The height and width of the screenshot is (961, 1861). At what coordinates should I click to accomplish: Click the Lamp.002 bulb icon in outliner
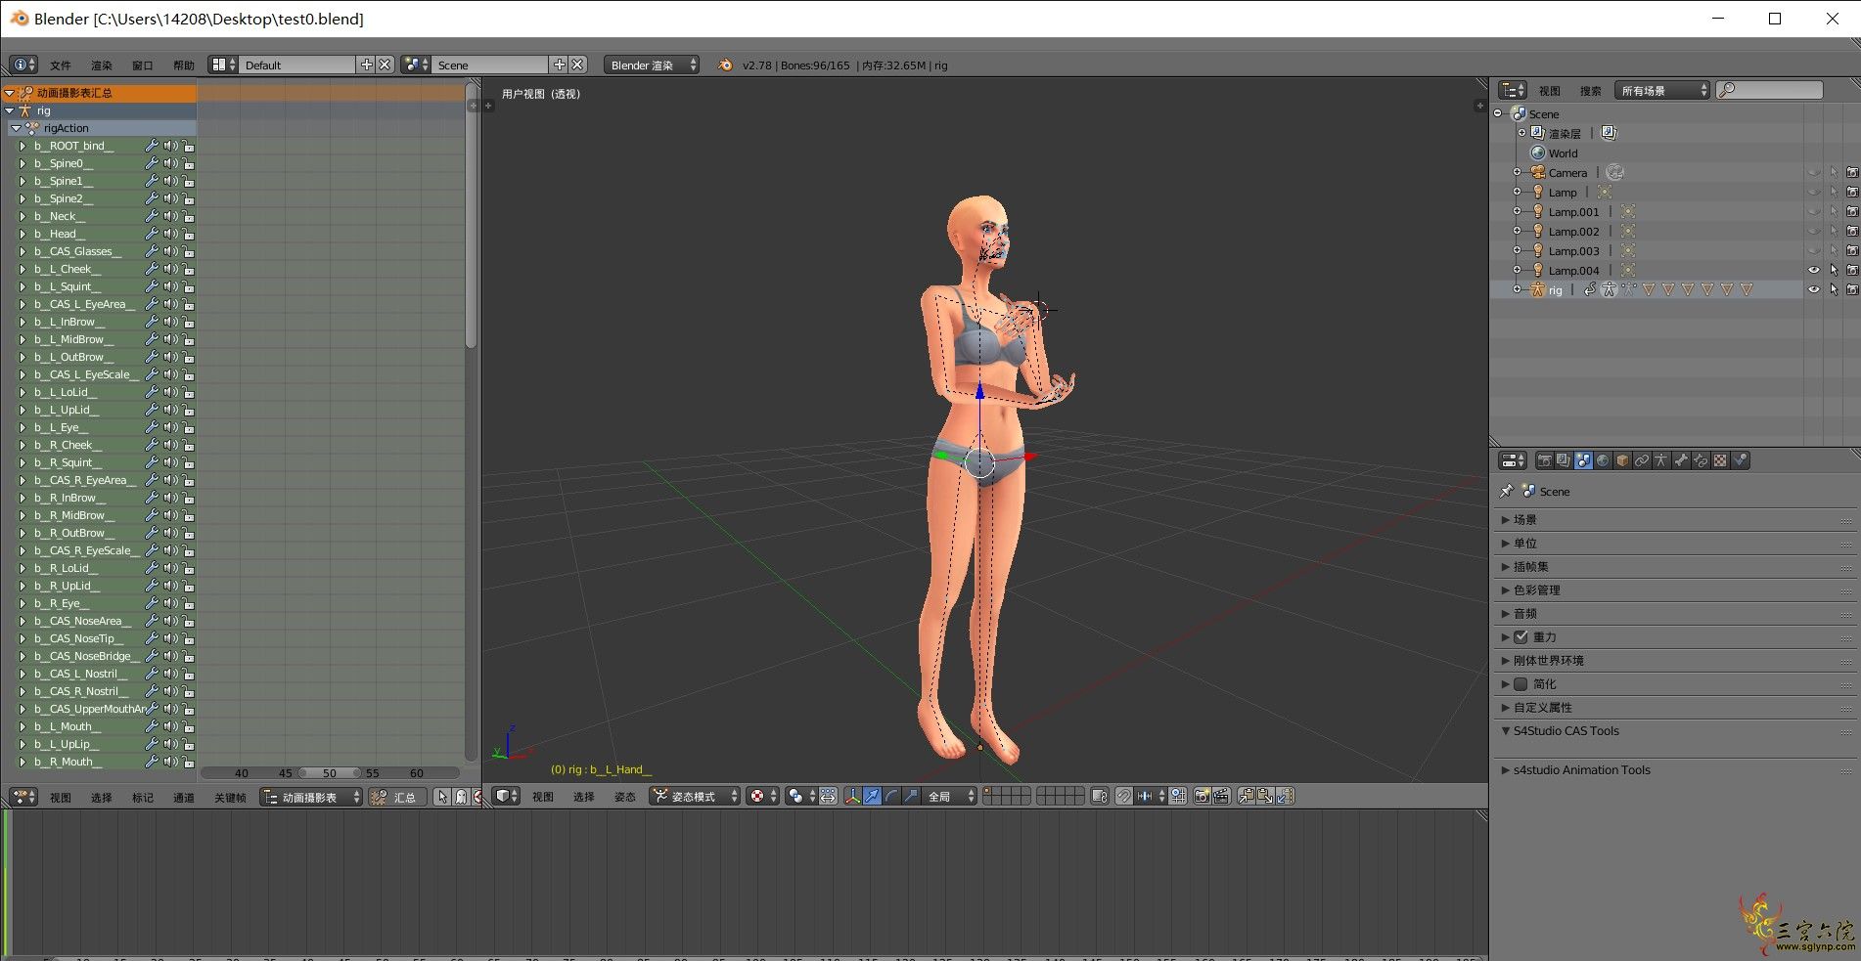coord(1538,231)
